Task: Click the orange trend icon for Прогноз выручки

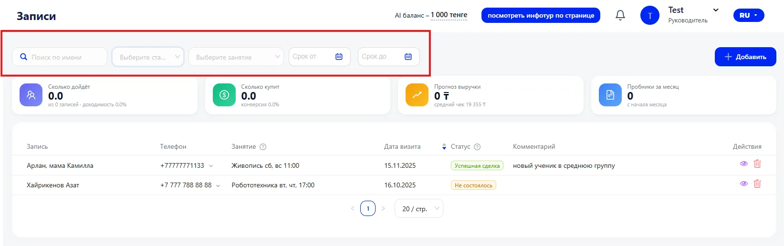Action: point(417,95)
